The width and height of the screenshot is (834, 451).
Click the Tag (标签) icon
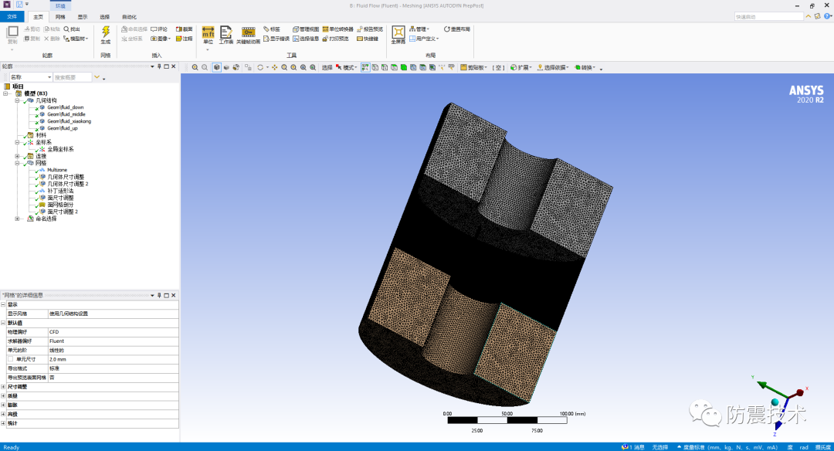273,29
